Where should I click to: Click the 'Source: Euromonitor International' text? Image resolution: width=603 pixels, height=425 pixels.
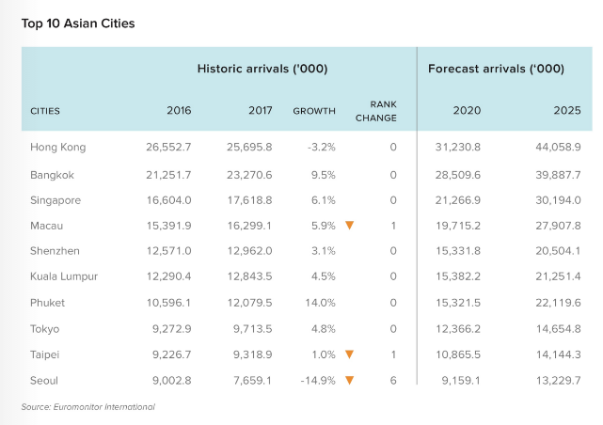[88, 407]
